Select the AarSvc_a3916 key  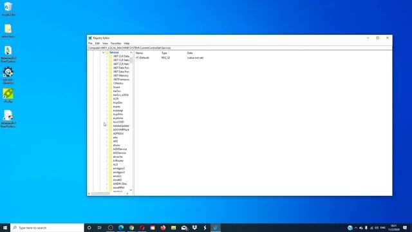click(x=120, y=95)
